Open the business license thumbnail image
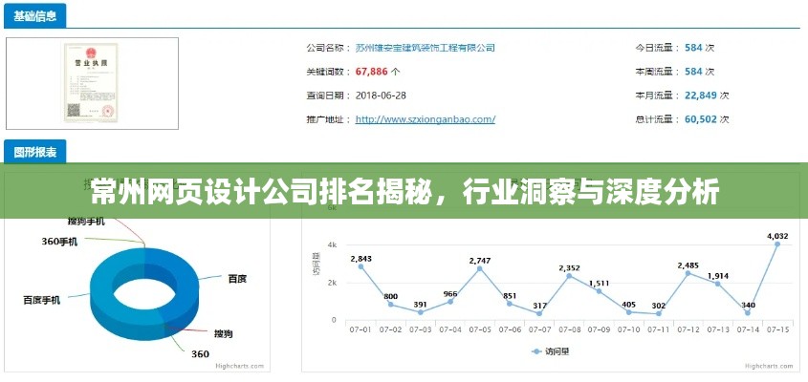This screenshot has width=808, height=382. (x=93, y=83)
